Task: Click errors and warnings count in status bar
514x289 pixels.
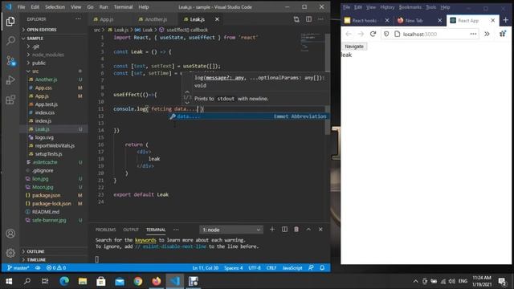Action: coord(56,267)
